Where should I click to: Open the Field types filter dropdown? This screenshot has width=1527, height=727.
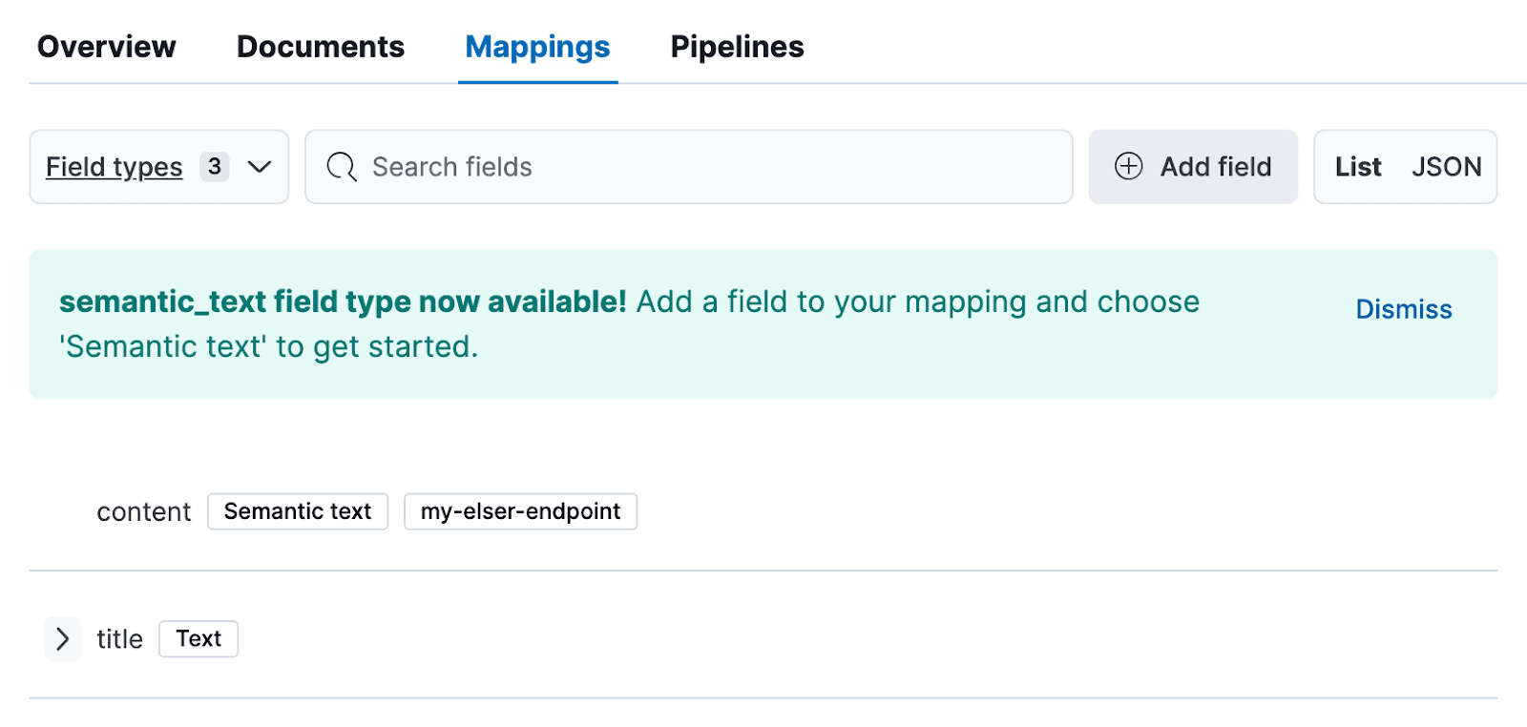click(115, 167)
